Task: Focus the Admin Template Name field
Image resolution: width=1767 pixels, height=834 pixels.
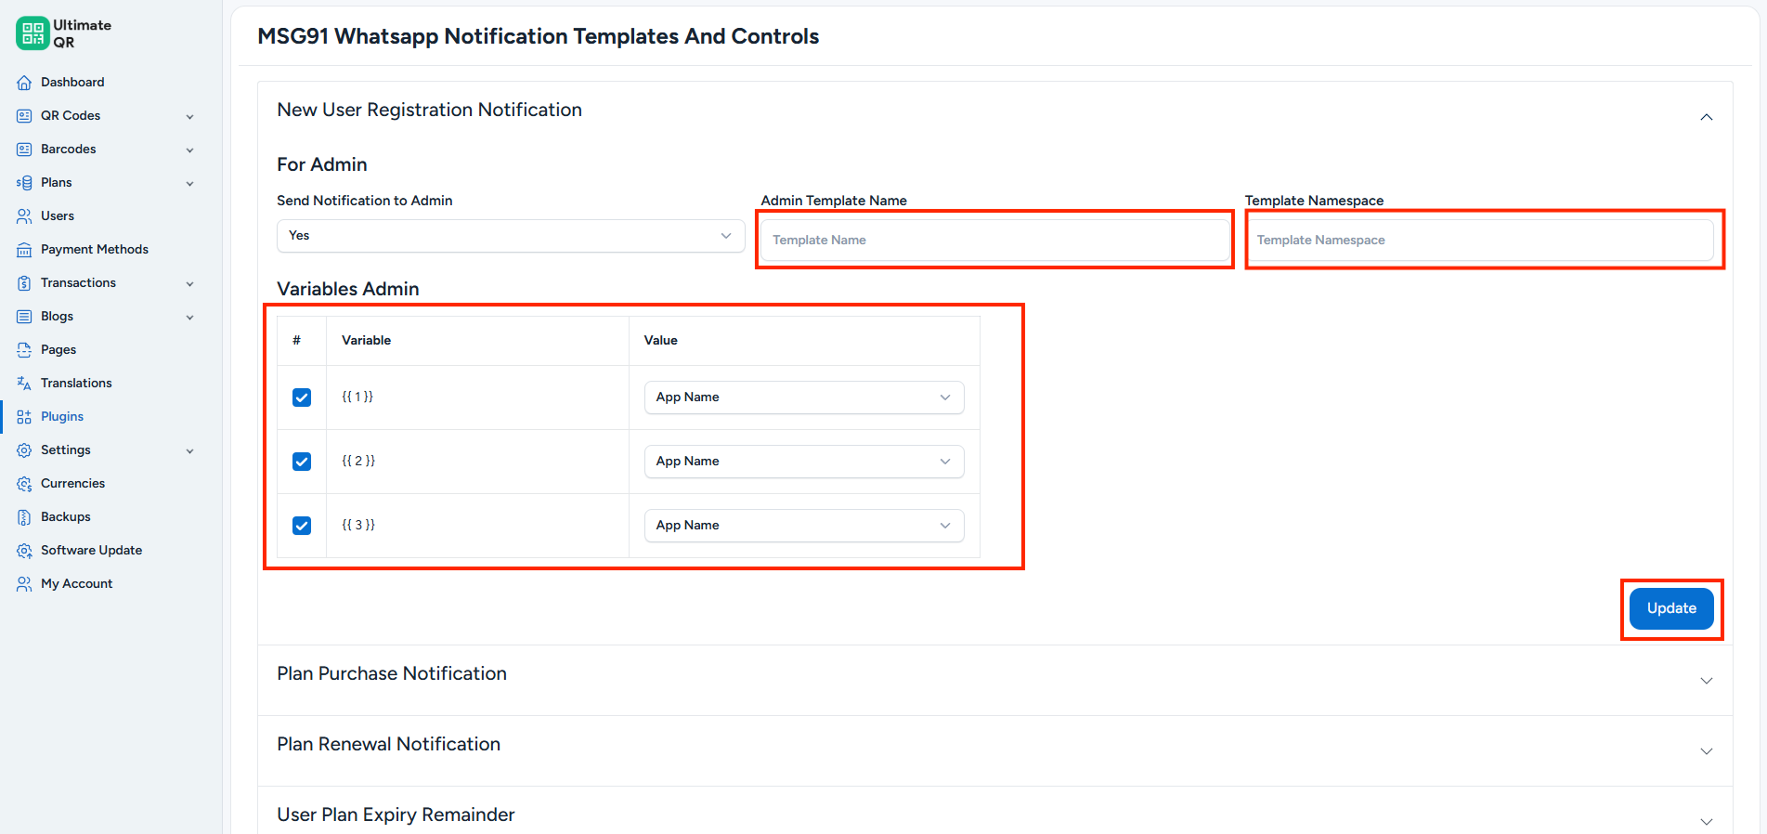Action: pos(994,240)
